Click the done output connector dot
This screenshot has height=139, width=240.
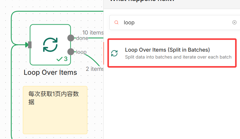coord(71,38)
